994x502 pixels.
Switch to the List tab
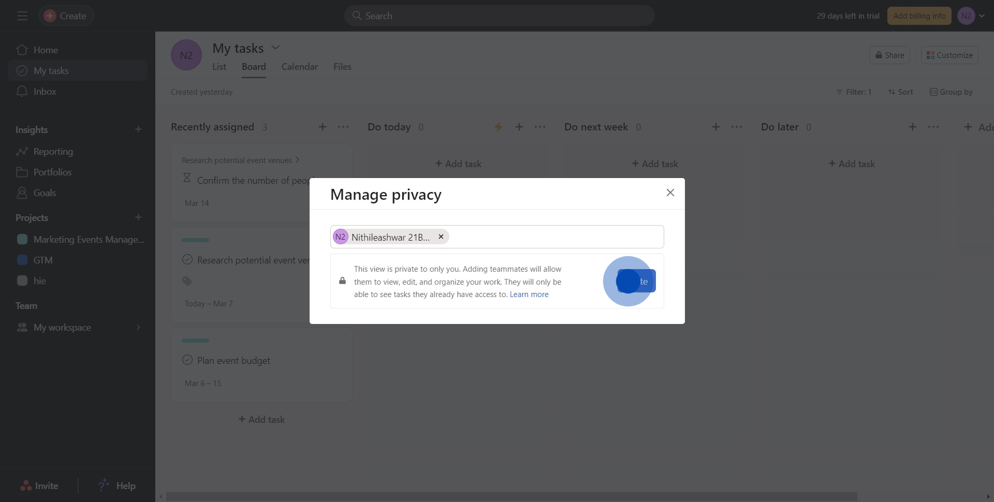pos(219,67)
